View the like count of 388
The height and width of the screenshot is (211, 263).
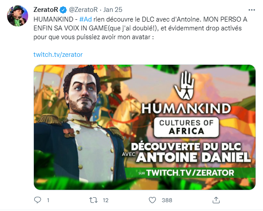click(167, 200)
